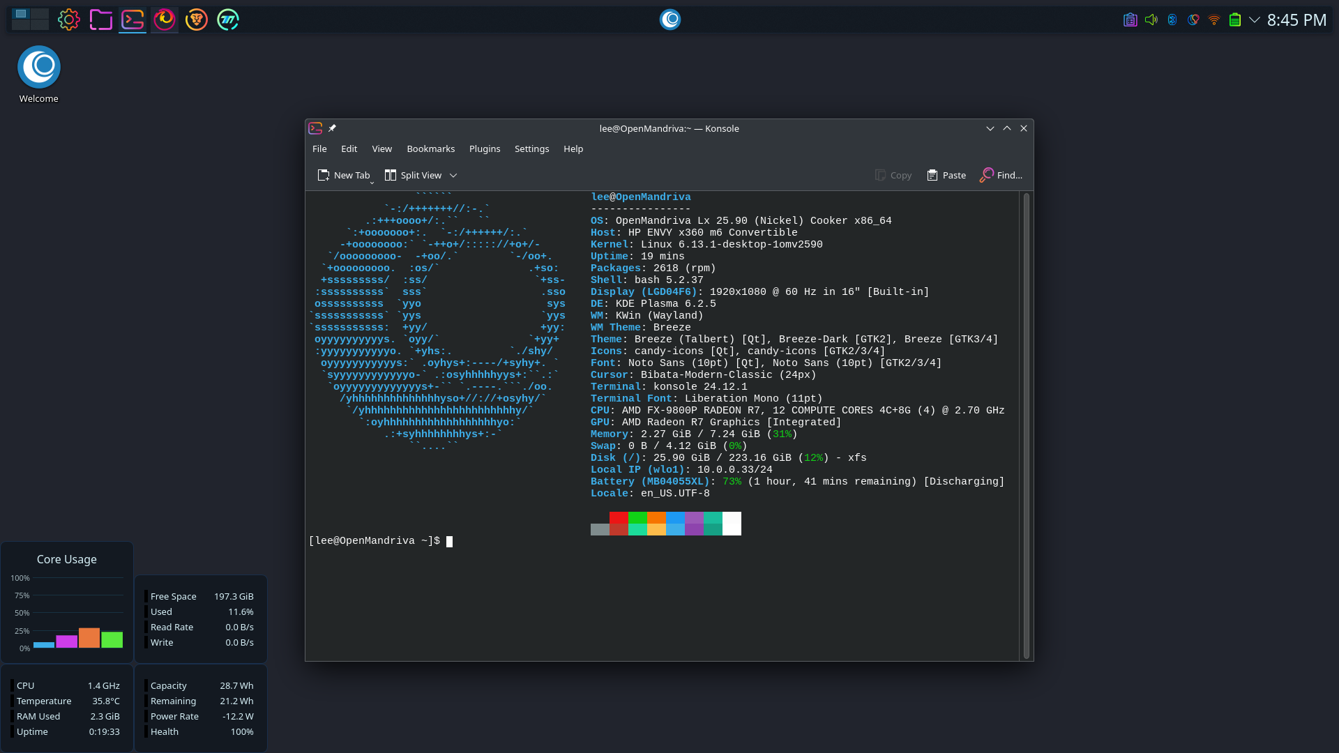
Task: Expand hidden system tray icons arrow
Action: point(1255,20)
